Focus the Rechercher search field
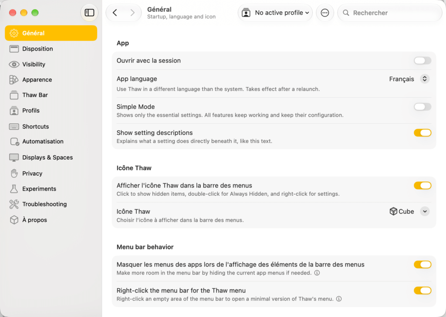The height and width of the screenshot is (317, 446). point(389,13)
